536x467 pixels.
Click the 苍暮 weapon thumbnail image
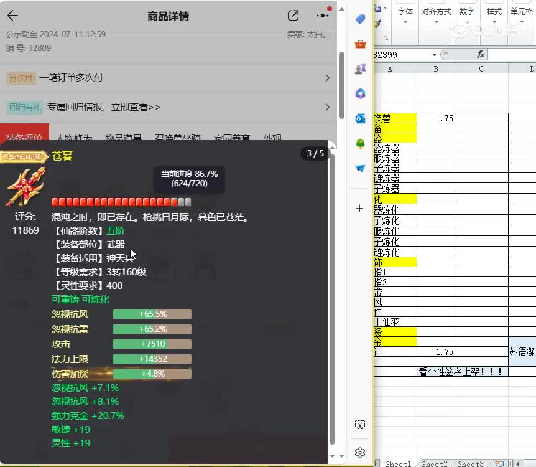(x=26, y=187)
